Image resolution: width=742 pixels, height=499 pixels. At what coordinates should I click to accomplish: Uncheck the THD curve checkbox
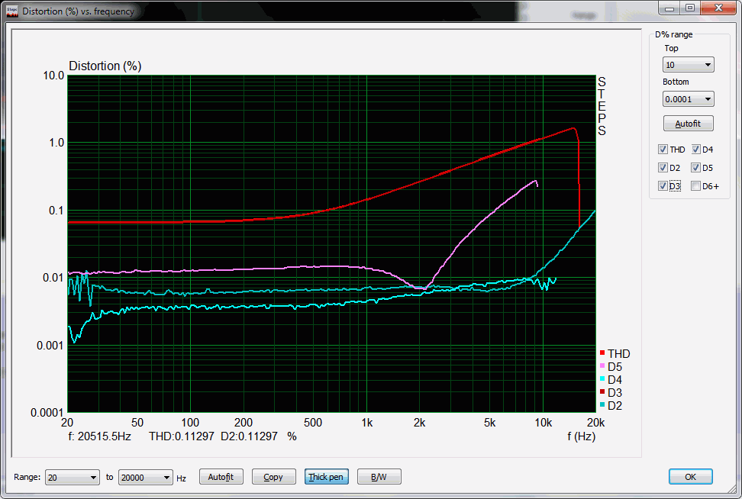point(663,150)
